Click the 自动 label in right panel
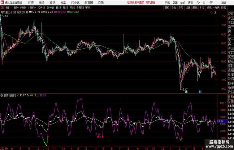 click(231, 97)
